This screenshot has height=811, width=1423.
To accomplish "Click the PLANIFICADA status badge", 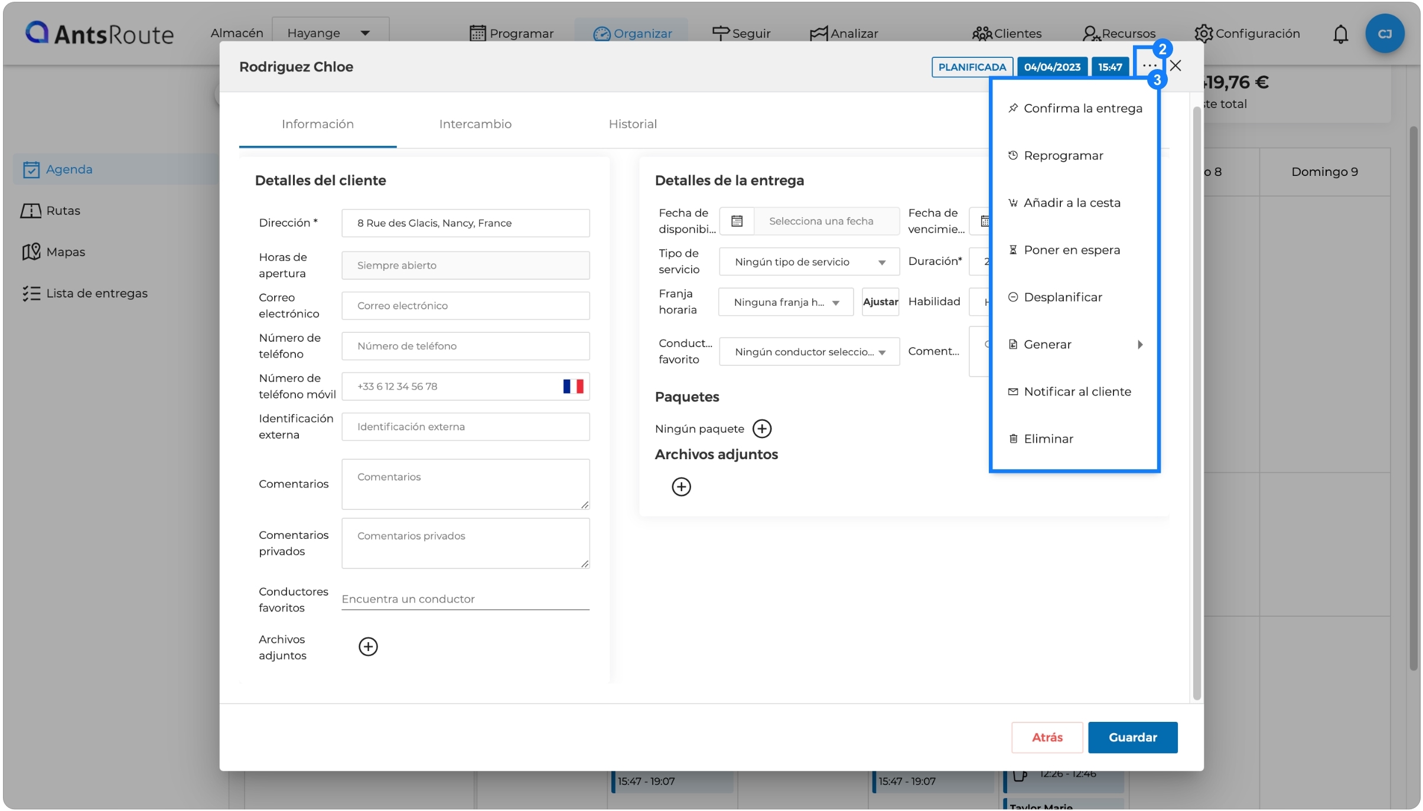I will (972, 67).
